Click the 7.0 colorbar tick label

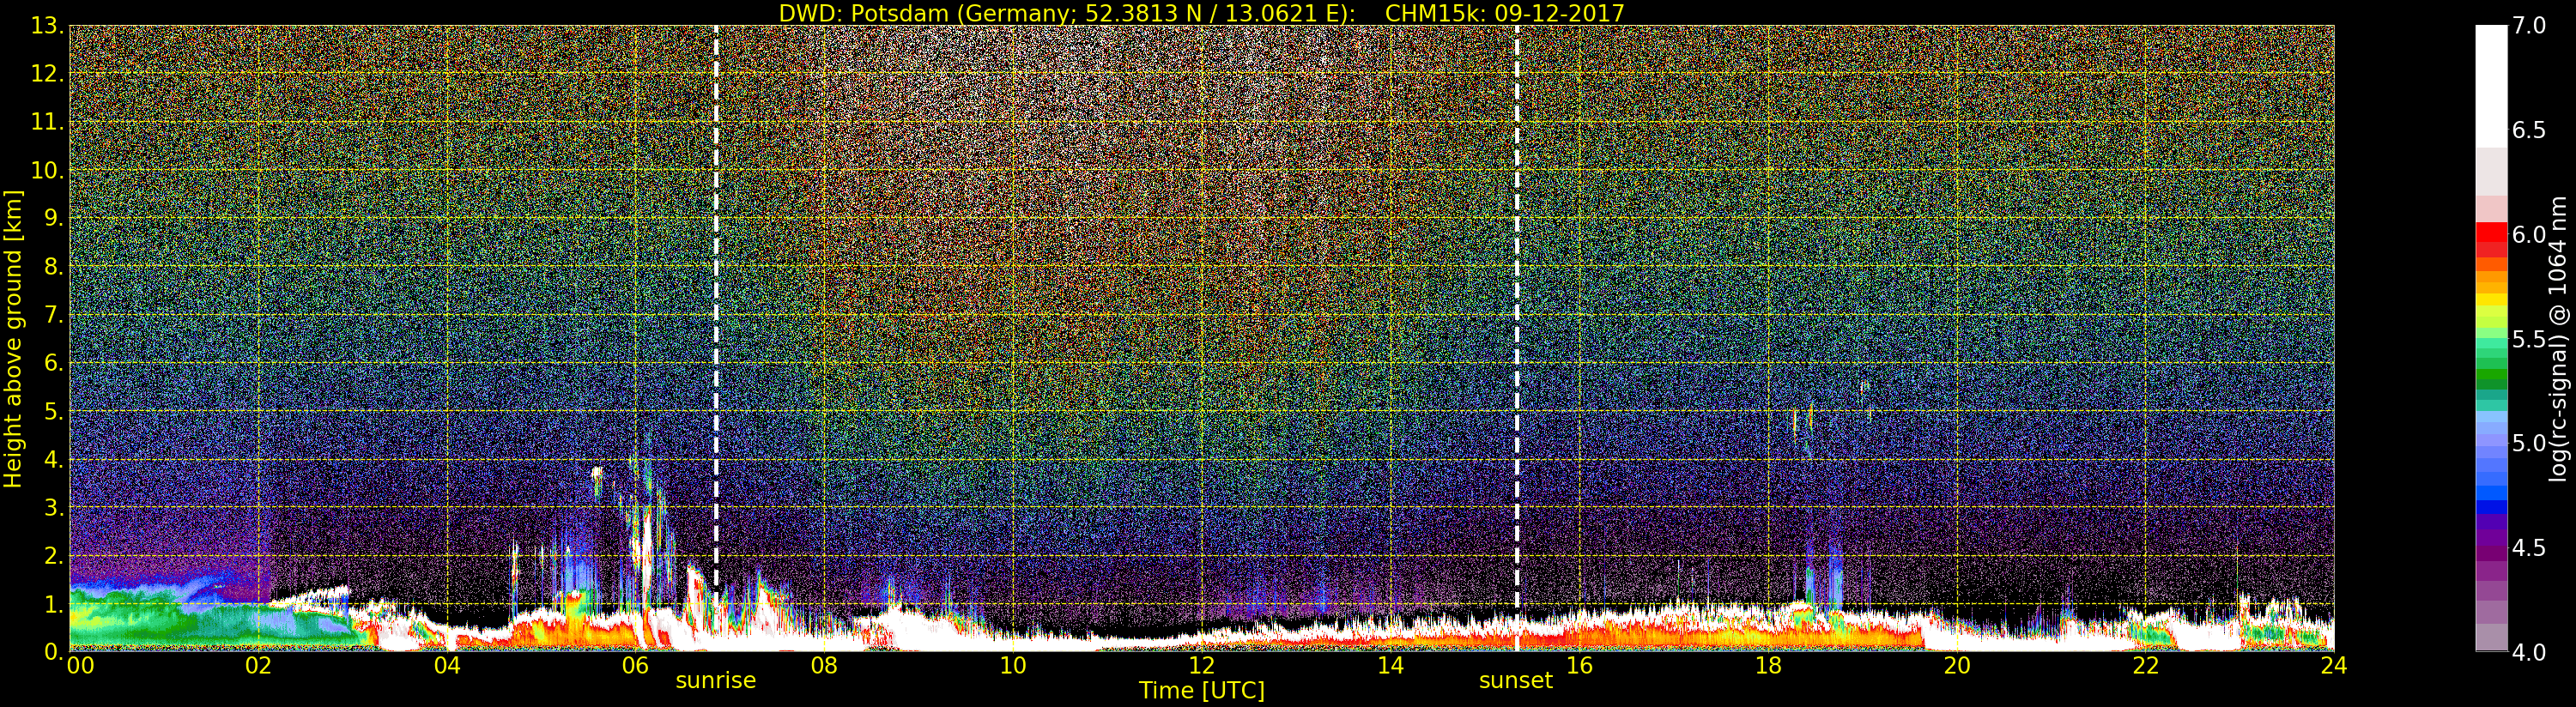point(2528,26)
